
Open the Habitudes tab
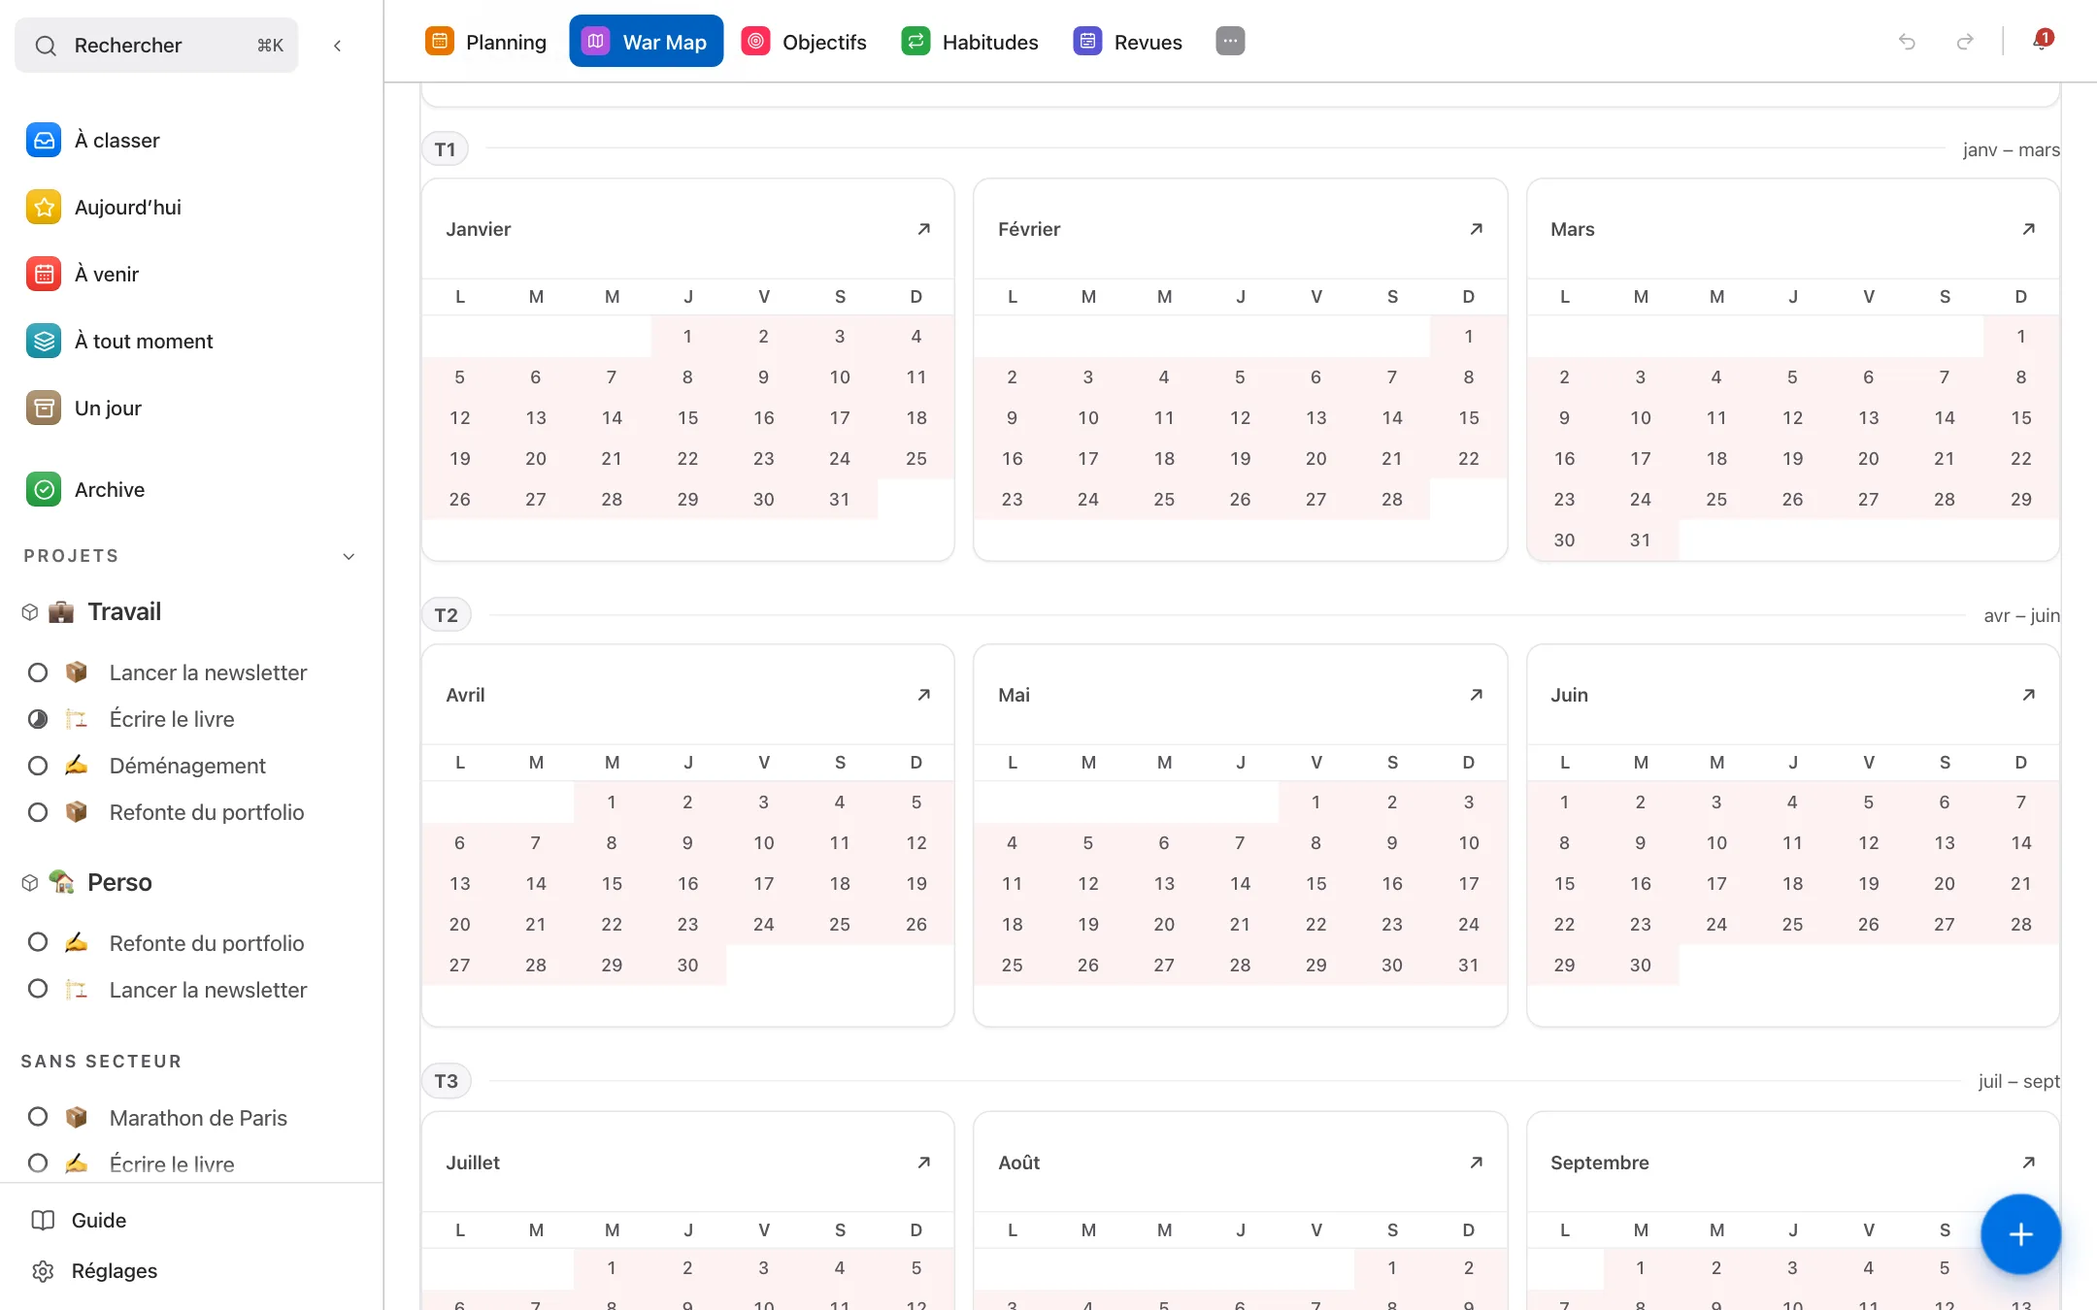click(x=970, y=42)
